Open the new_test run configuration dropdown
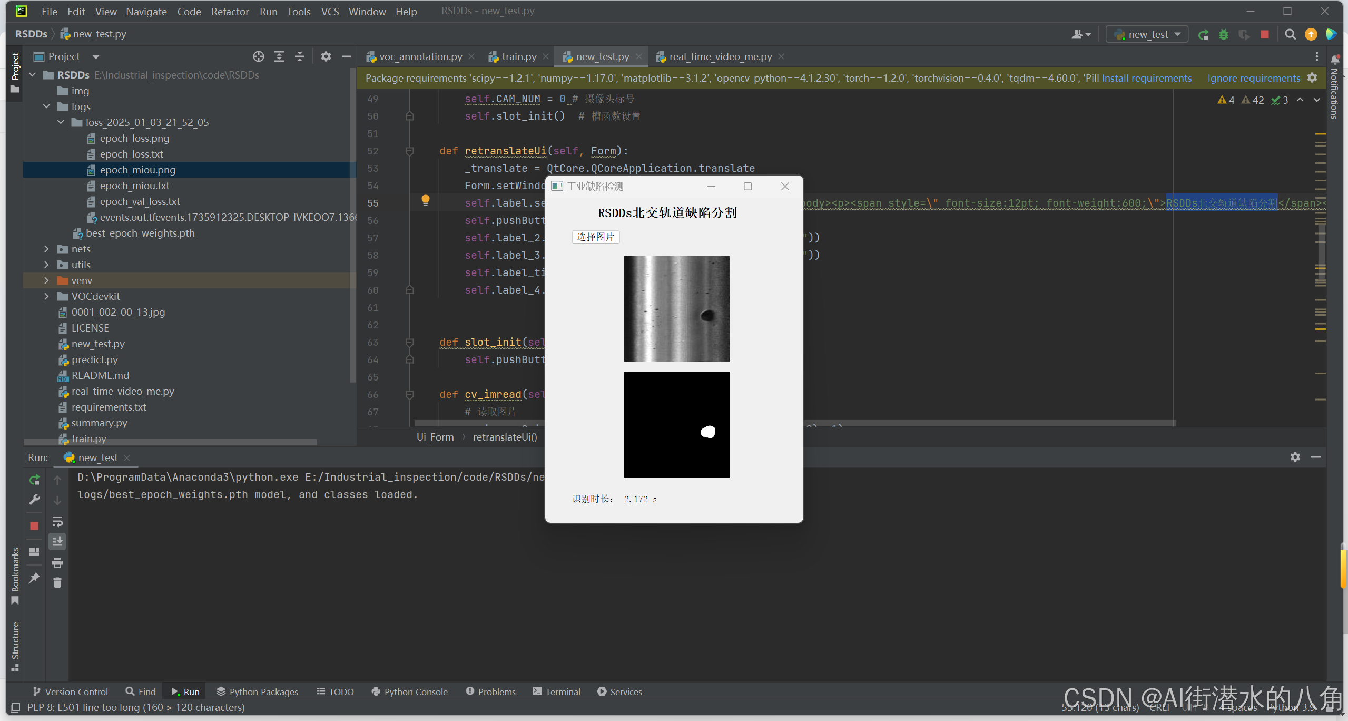1348x721 pixels. (x=1147, y=35)
